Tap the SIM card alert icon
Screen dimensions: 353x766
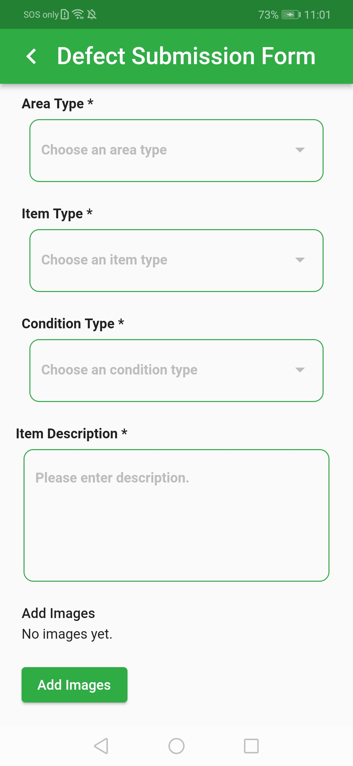(x=65, y=14)
